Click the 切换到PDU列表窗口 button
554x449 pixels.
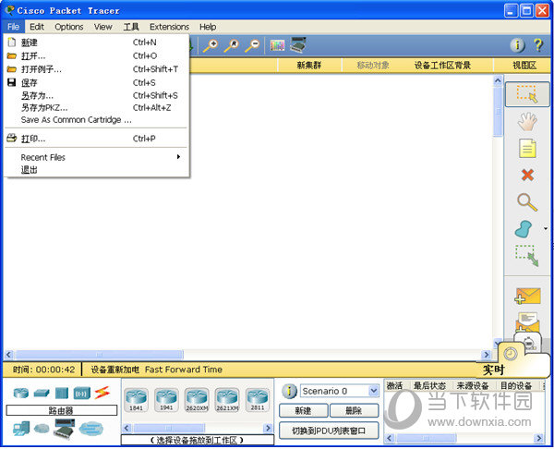[329, 431]
